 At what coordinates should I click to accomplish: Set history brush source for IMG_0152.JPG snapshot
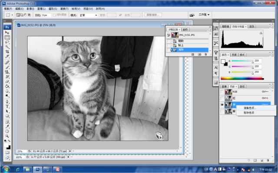[169, 35]
